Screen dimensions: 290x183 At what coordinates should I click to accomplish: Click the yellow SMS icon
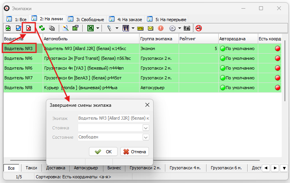coord(140,29)
